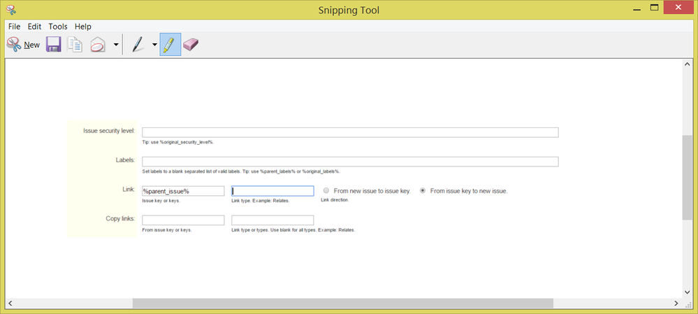Select 'From new issue to issue key' radio
The width and height of the screenshot is (698, 314).
pos(326,191)
